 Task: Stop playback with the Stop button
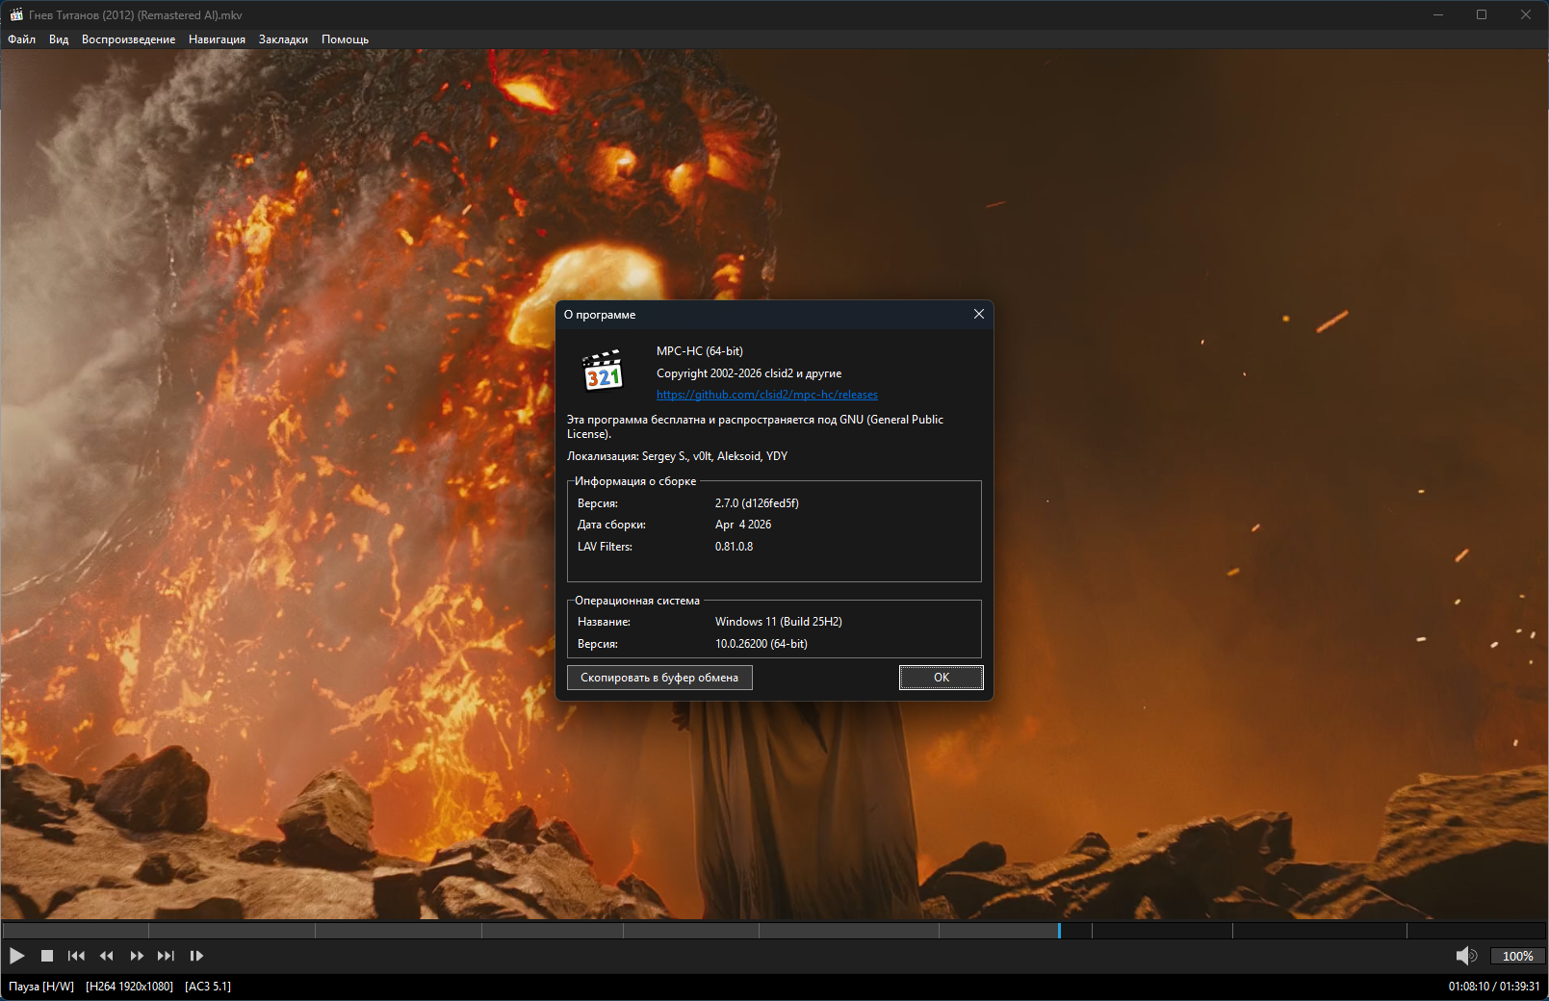[47, 956]
